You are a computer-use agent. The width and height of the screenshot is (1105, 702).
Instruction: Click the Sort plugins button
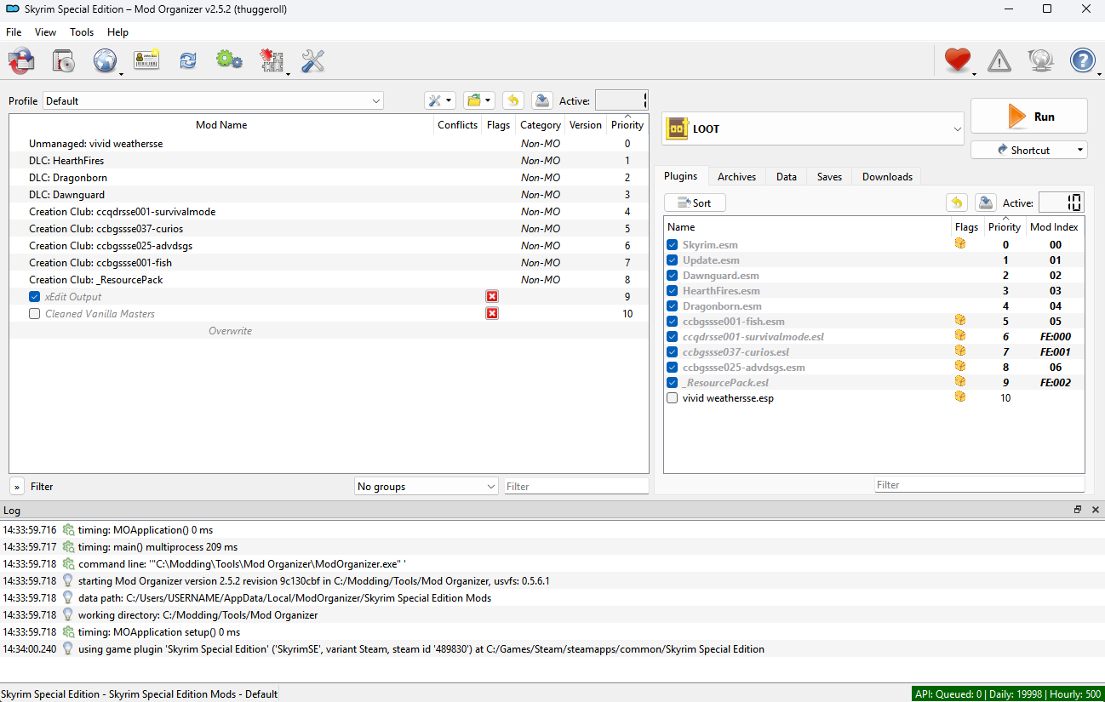[695, 203]
